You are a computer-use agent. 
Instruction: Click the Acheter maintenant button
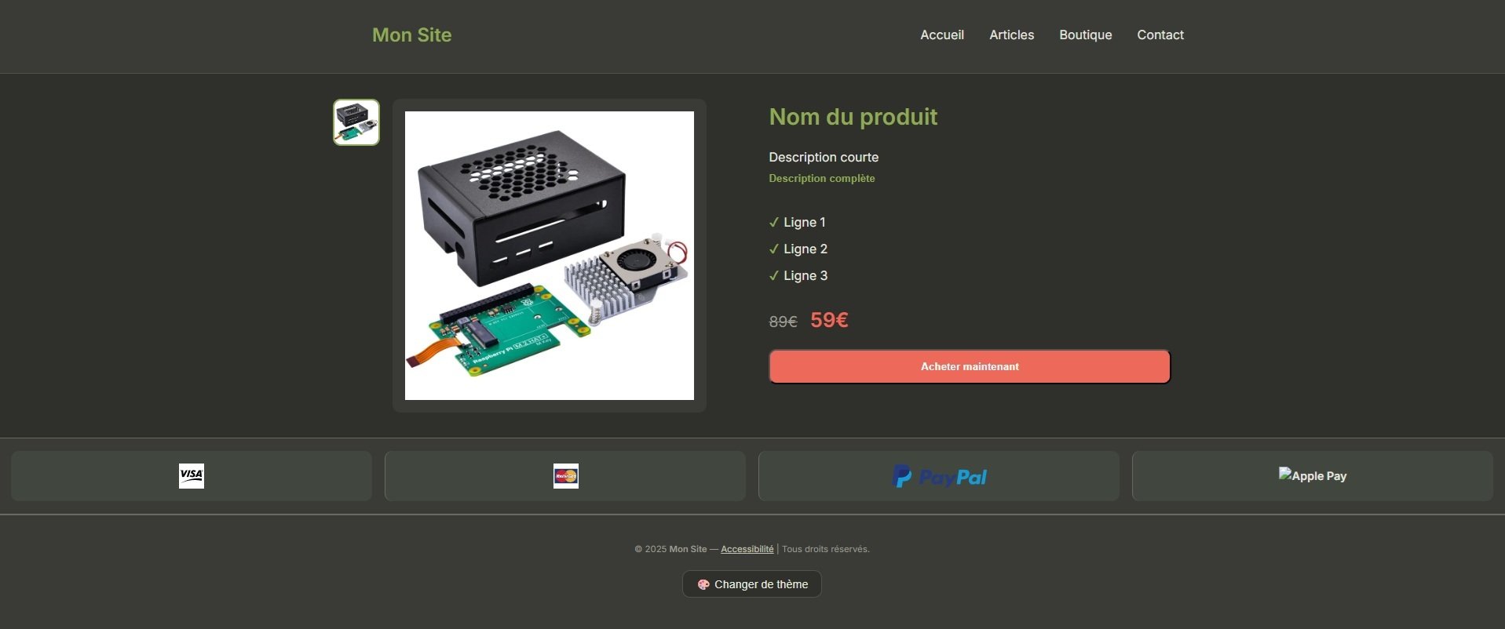[970, 366]
